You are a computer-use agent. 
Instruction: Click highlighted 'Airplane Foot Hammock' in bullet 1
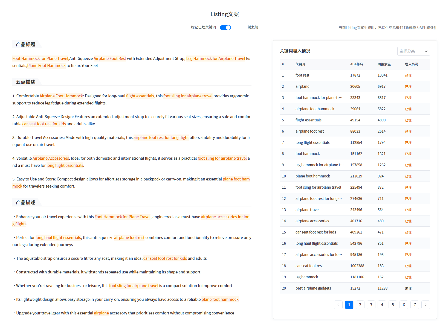tap(61, 96)
